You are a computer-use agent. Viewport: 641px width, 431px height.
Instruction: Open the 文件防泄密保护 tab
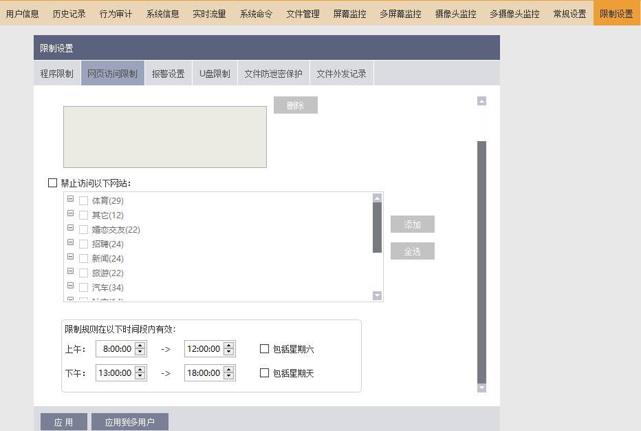click(x=272, y=72)
